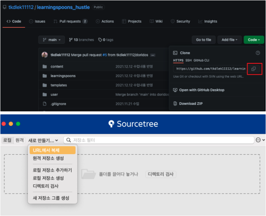
Task: Open the 0 tags link
Action: (x=106, y=40)
